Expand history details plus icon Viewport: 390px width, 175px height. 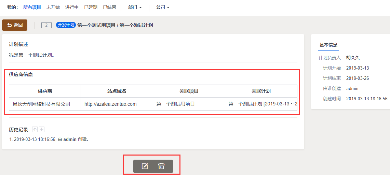(42, 129)
